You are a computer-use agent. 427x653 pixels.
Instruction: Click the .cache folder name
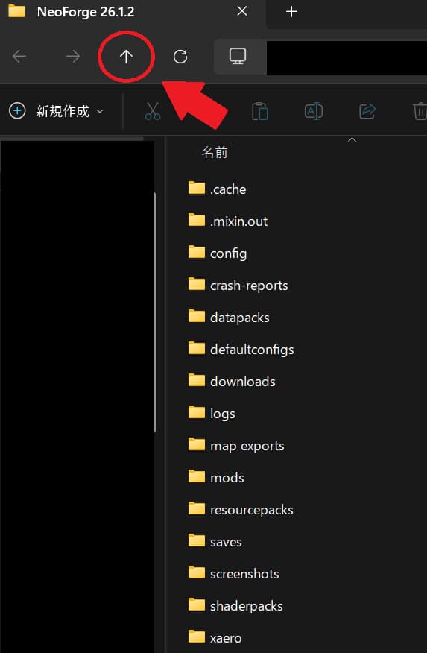click(x=228, y=189)
